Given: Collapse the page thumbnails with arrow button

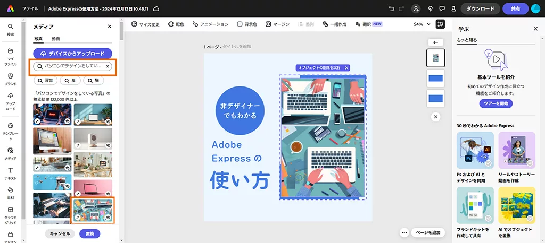Looking at the screenshot, I should pos(435,42).
